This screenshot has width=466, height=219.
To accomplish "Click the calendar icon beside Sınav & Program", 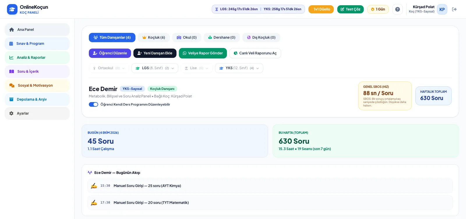I will tap(11, 44).
